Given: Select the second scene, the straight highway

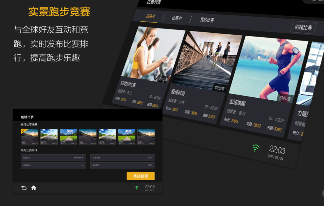Looking at the screenshot, I should (49, 137).
